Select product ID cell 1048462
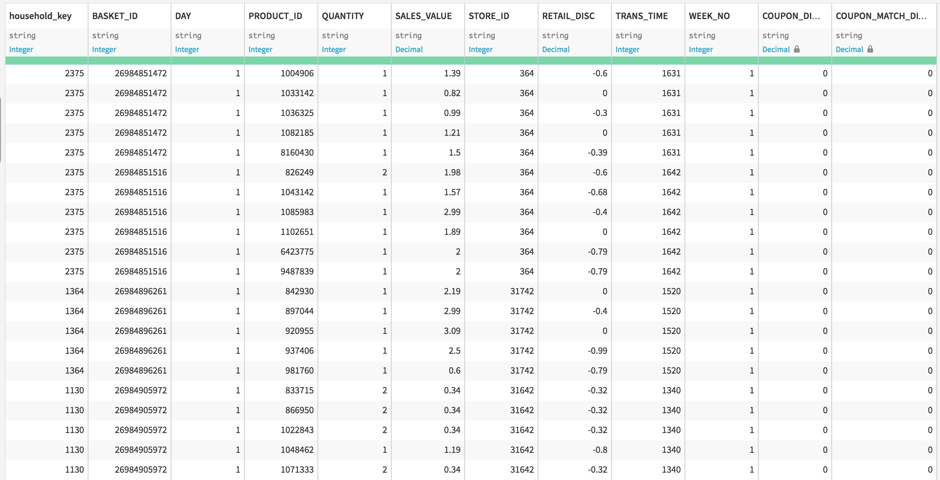940x480 pixels. (x=281, y=450)
